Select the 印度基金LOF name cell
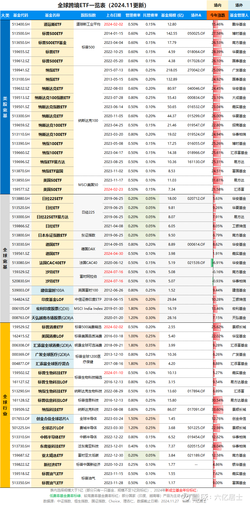250x505 pixels. (52, 300)
